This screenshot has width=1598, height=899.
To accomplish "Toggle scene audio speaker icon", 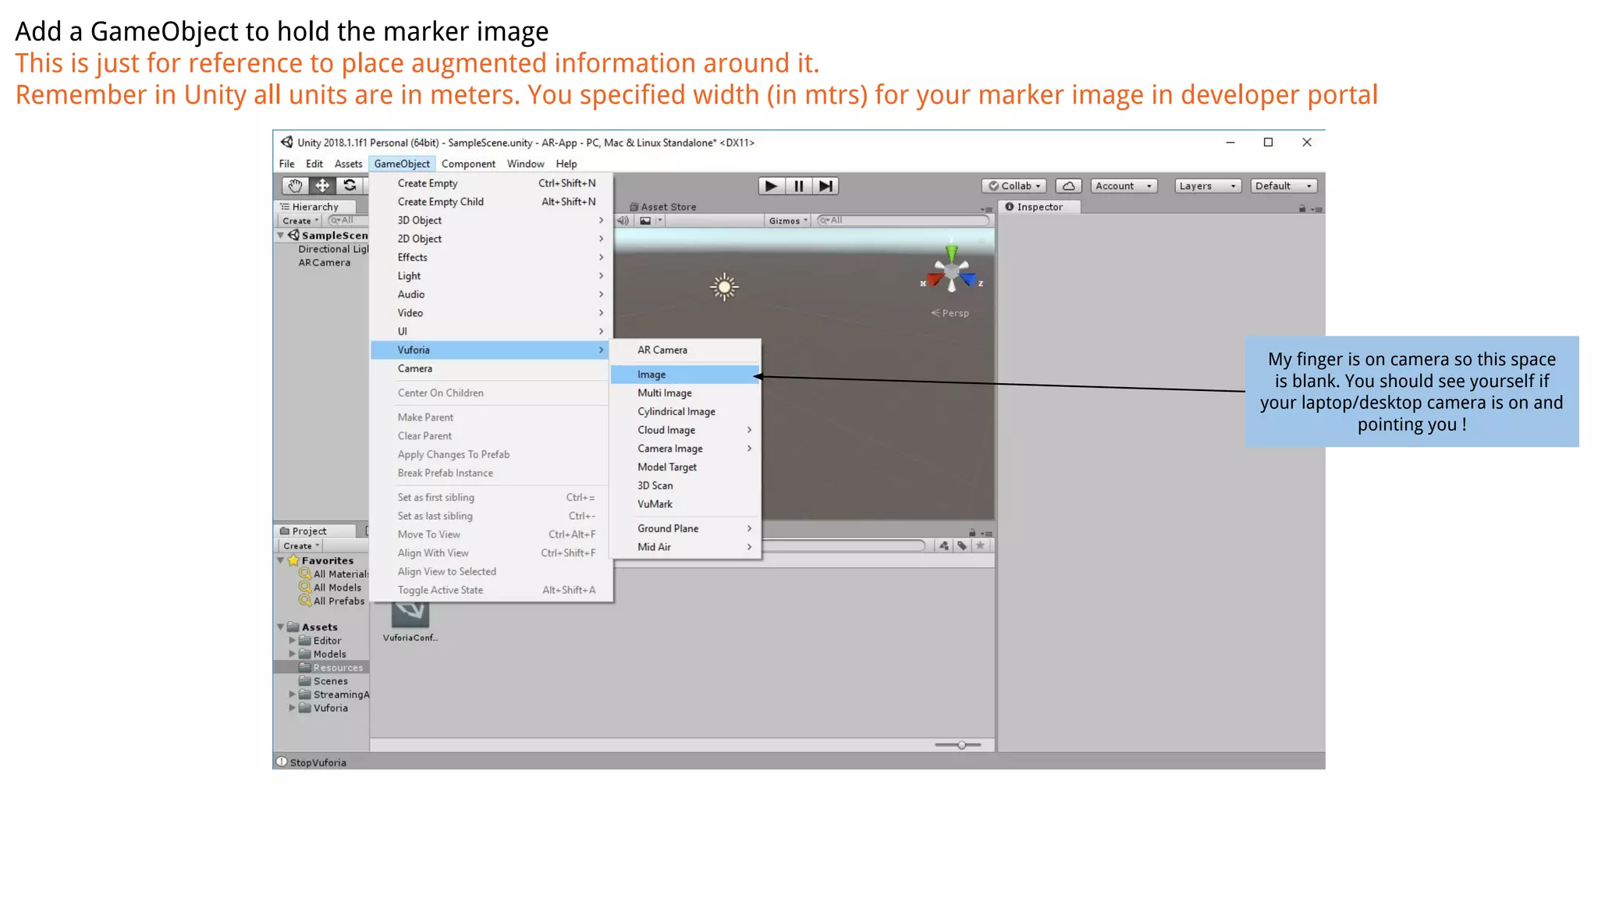I will pyautogui.click(x=623, y=221).
